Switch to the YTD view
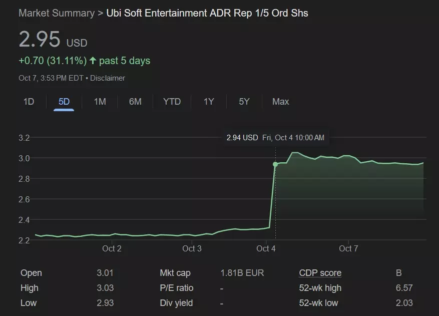The width and height of the screenshot is (439, 316). coord(172,102)
